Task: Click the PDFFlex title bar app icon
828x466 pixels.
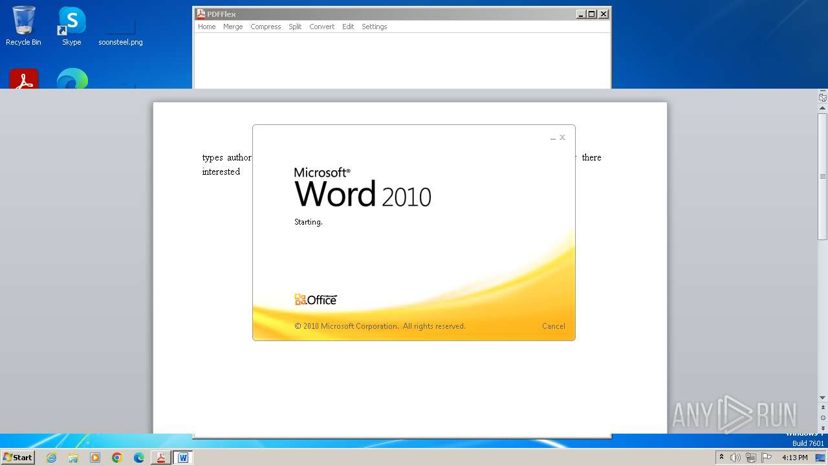Action: pyautogui.click(x=201, y=14)
